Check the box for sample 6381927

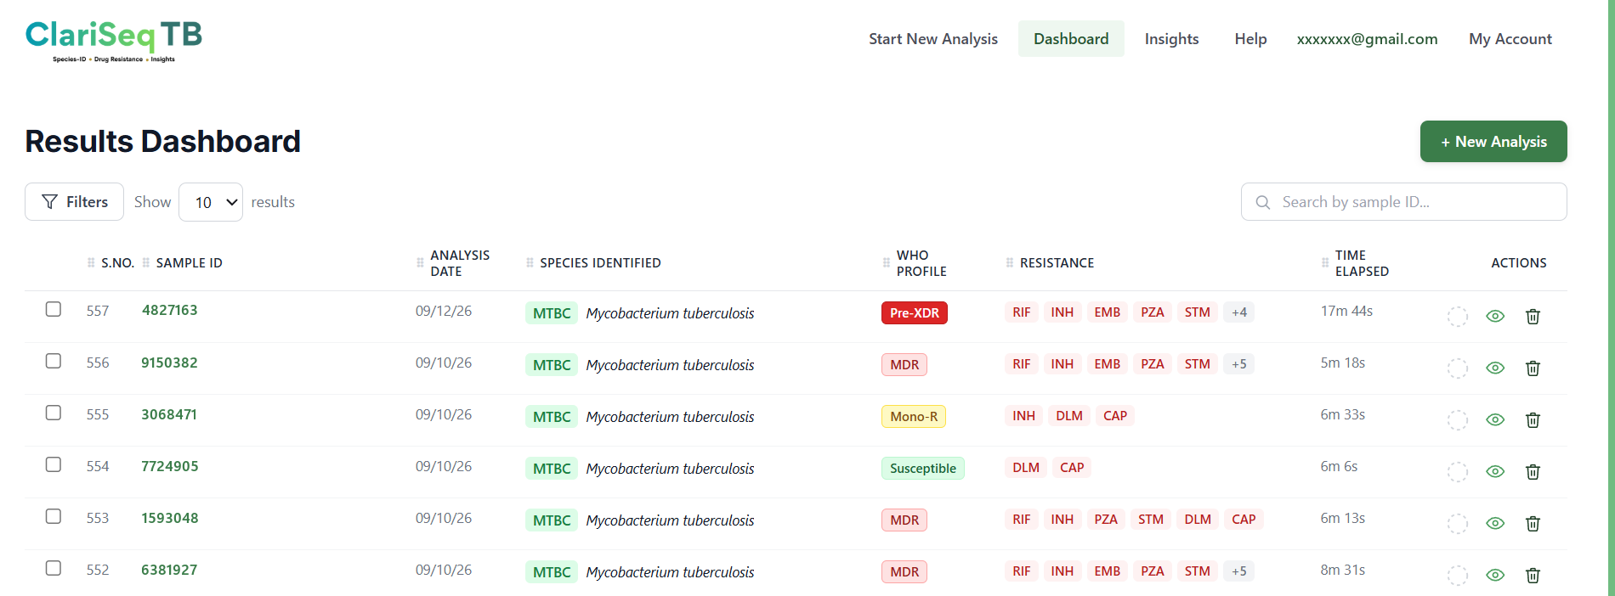(x=54, y=568)
